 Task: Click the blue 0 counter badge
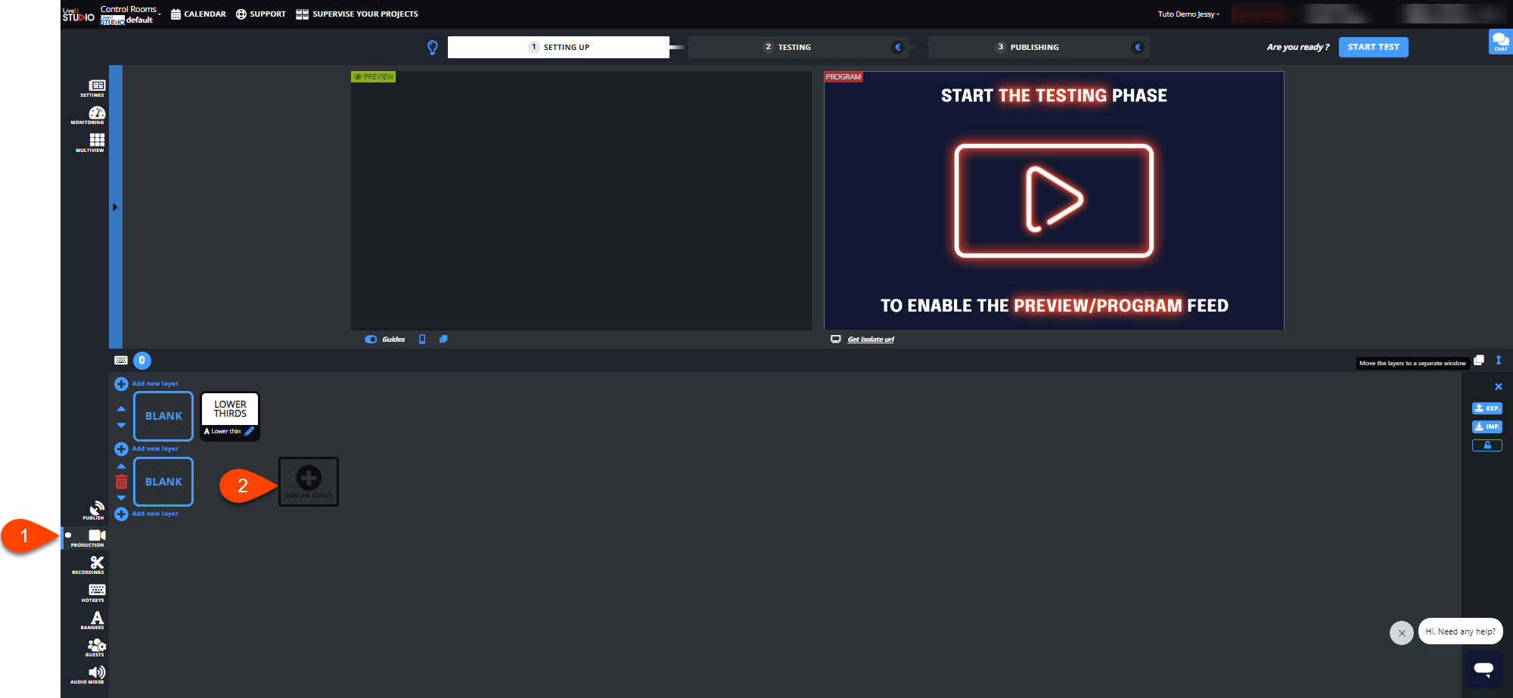tap(142, 361)
